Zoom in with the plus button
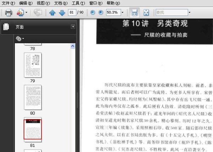Viewport: 213px width, 152px height. (101, 12)
